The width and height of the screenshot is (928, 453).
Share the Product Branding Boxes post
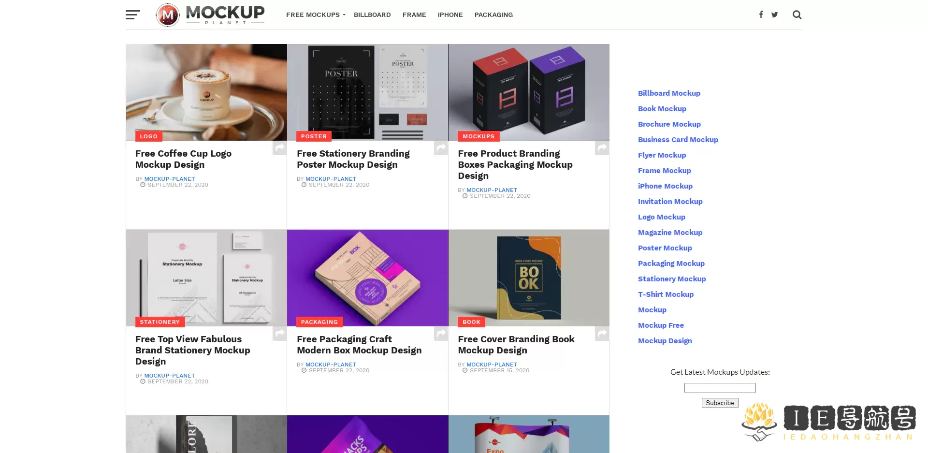(x=602, y=148)
